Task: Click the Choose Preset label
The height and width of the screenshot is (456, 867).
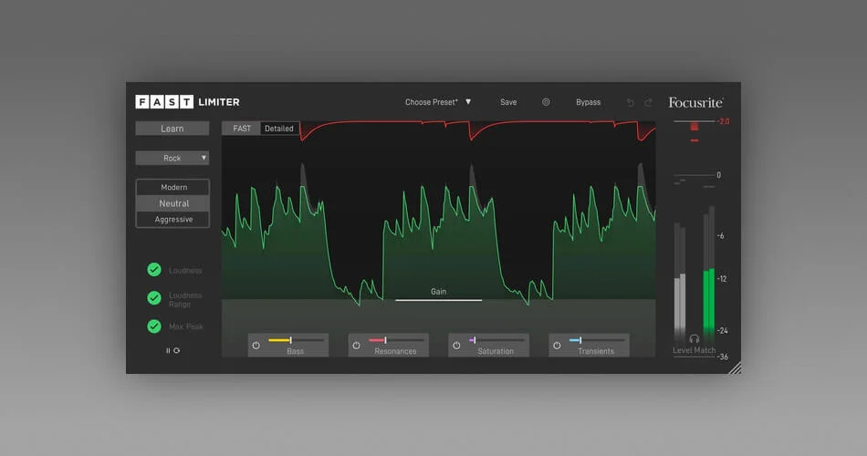Action: 432,102
